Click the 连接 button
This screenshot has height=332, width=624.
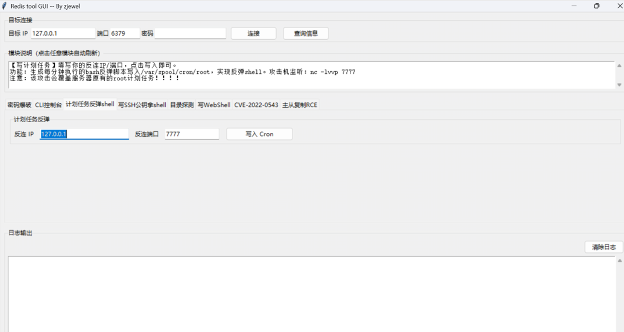coord(253,33)
